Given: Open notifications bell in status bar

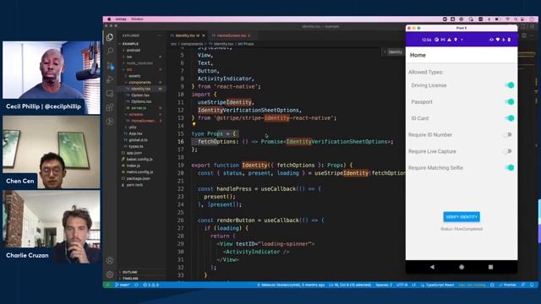Looking at the screenshot, I should point(532,285).
